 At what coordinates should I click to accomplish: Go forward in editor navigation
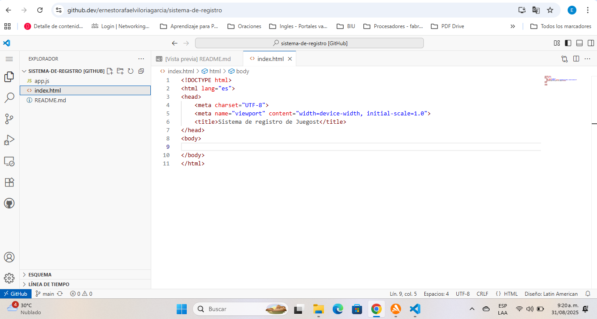(186, 43)
